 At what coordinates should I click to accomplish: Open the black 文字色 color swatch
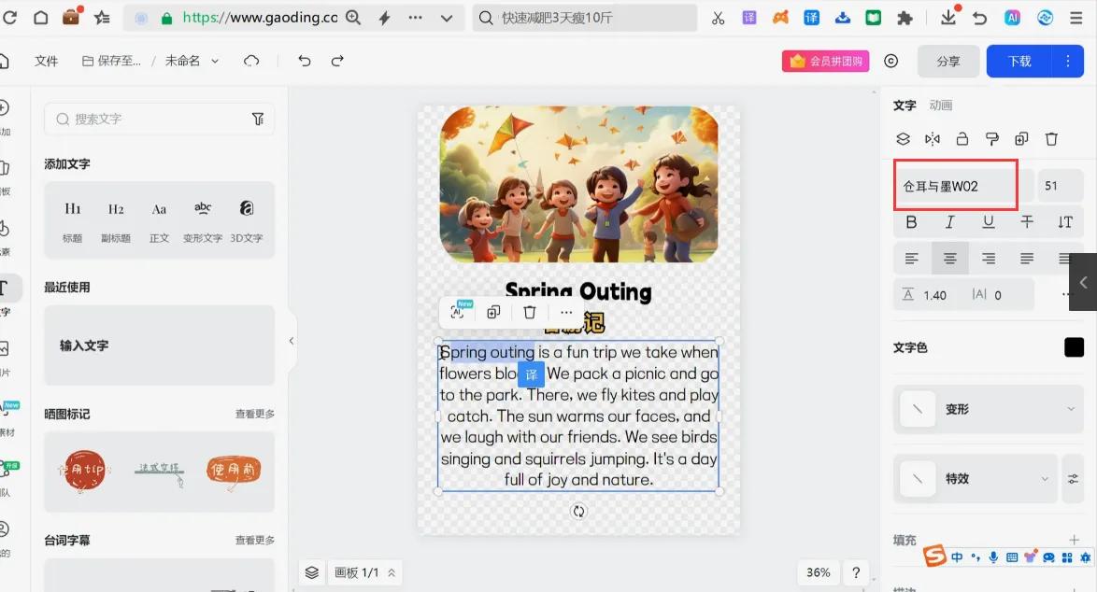[x=1074, y=347]
